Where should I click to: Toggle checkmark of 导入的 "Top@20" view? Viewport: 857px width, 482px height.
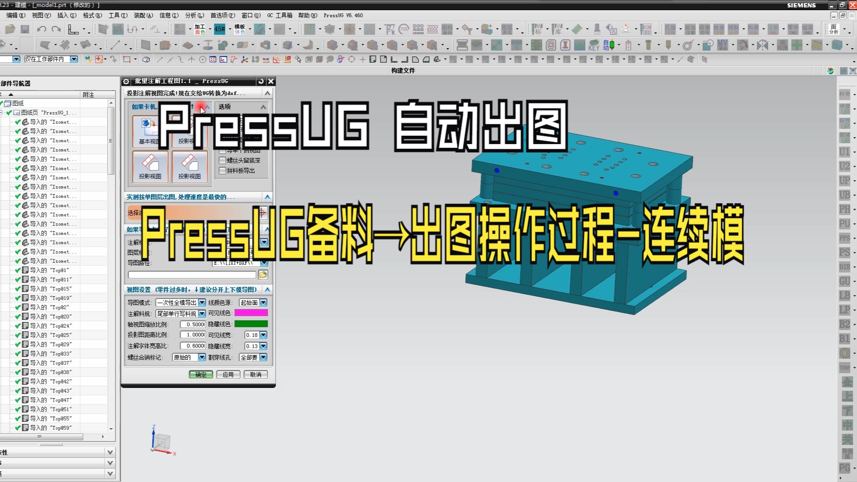coord(18,317)
